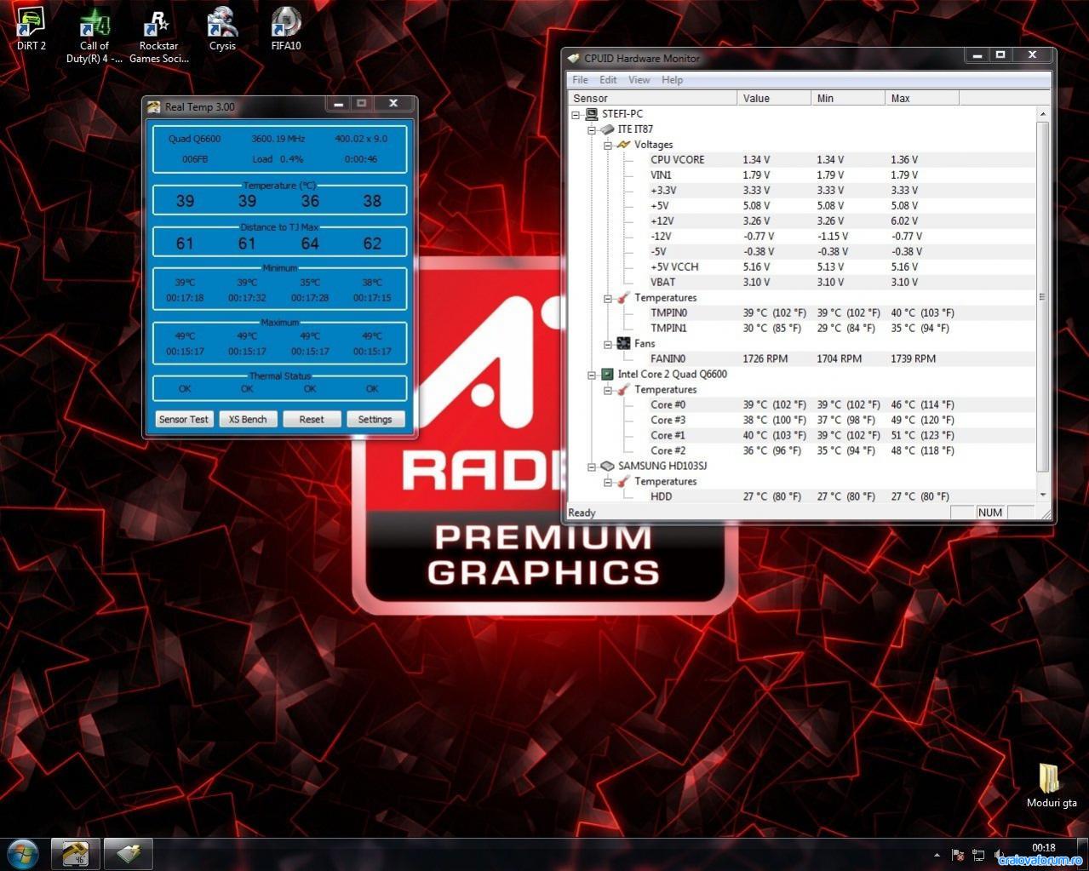Open the FIFA10 desktop shortcut

pyautogui.click(x=286, y=30)
